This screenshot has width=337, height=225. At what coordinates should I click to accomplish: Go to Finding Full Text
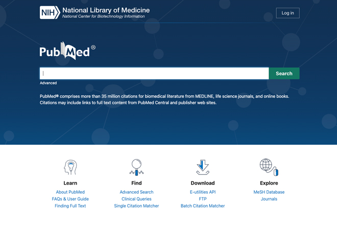70,206
